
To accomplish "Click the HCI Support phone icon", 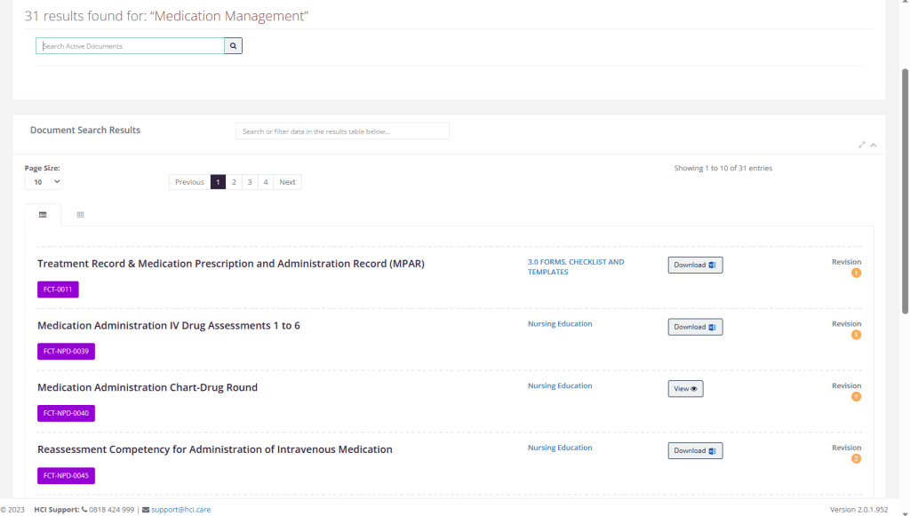I will click(x=84, y=510).
